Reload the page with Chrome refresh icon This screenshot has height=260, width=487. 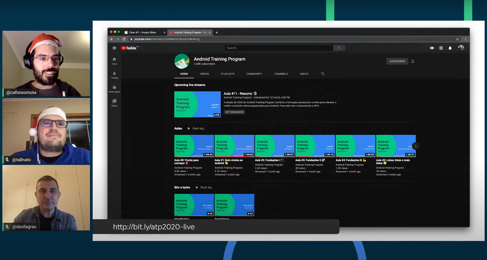tap(123, 39)
